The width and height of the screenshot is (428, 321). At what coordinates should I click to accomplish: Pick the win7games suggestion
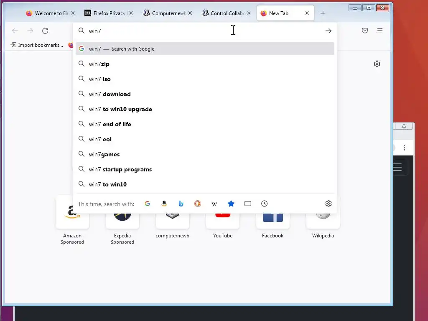205,154
